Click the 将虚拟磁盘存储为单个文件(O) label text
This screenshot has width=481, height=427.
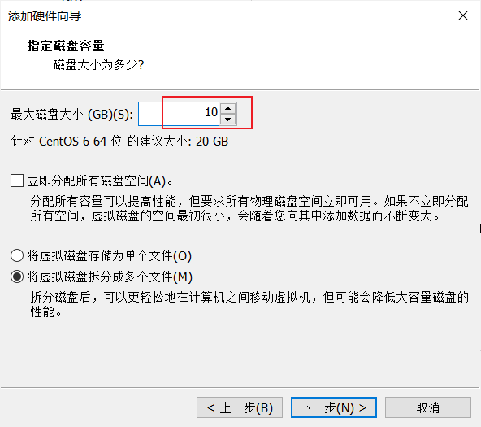coord(110,255)
